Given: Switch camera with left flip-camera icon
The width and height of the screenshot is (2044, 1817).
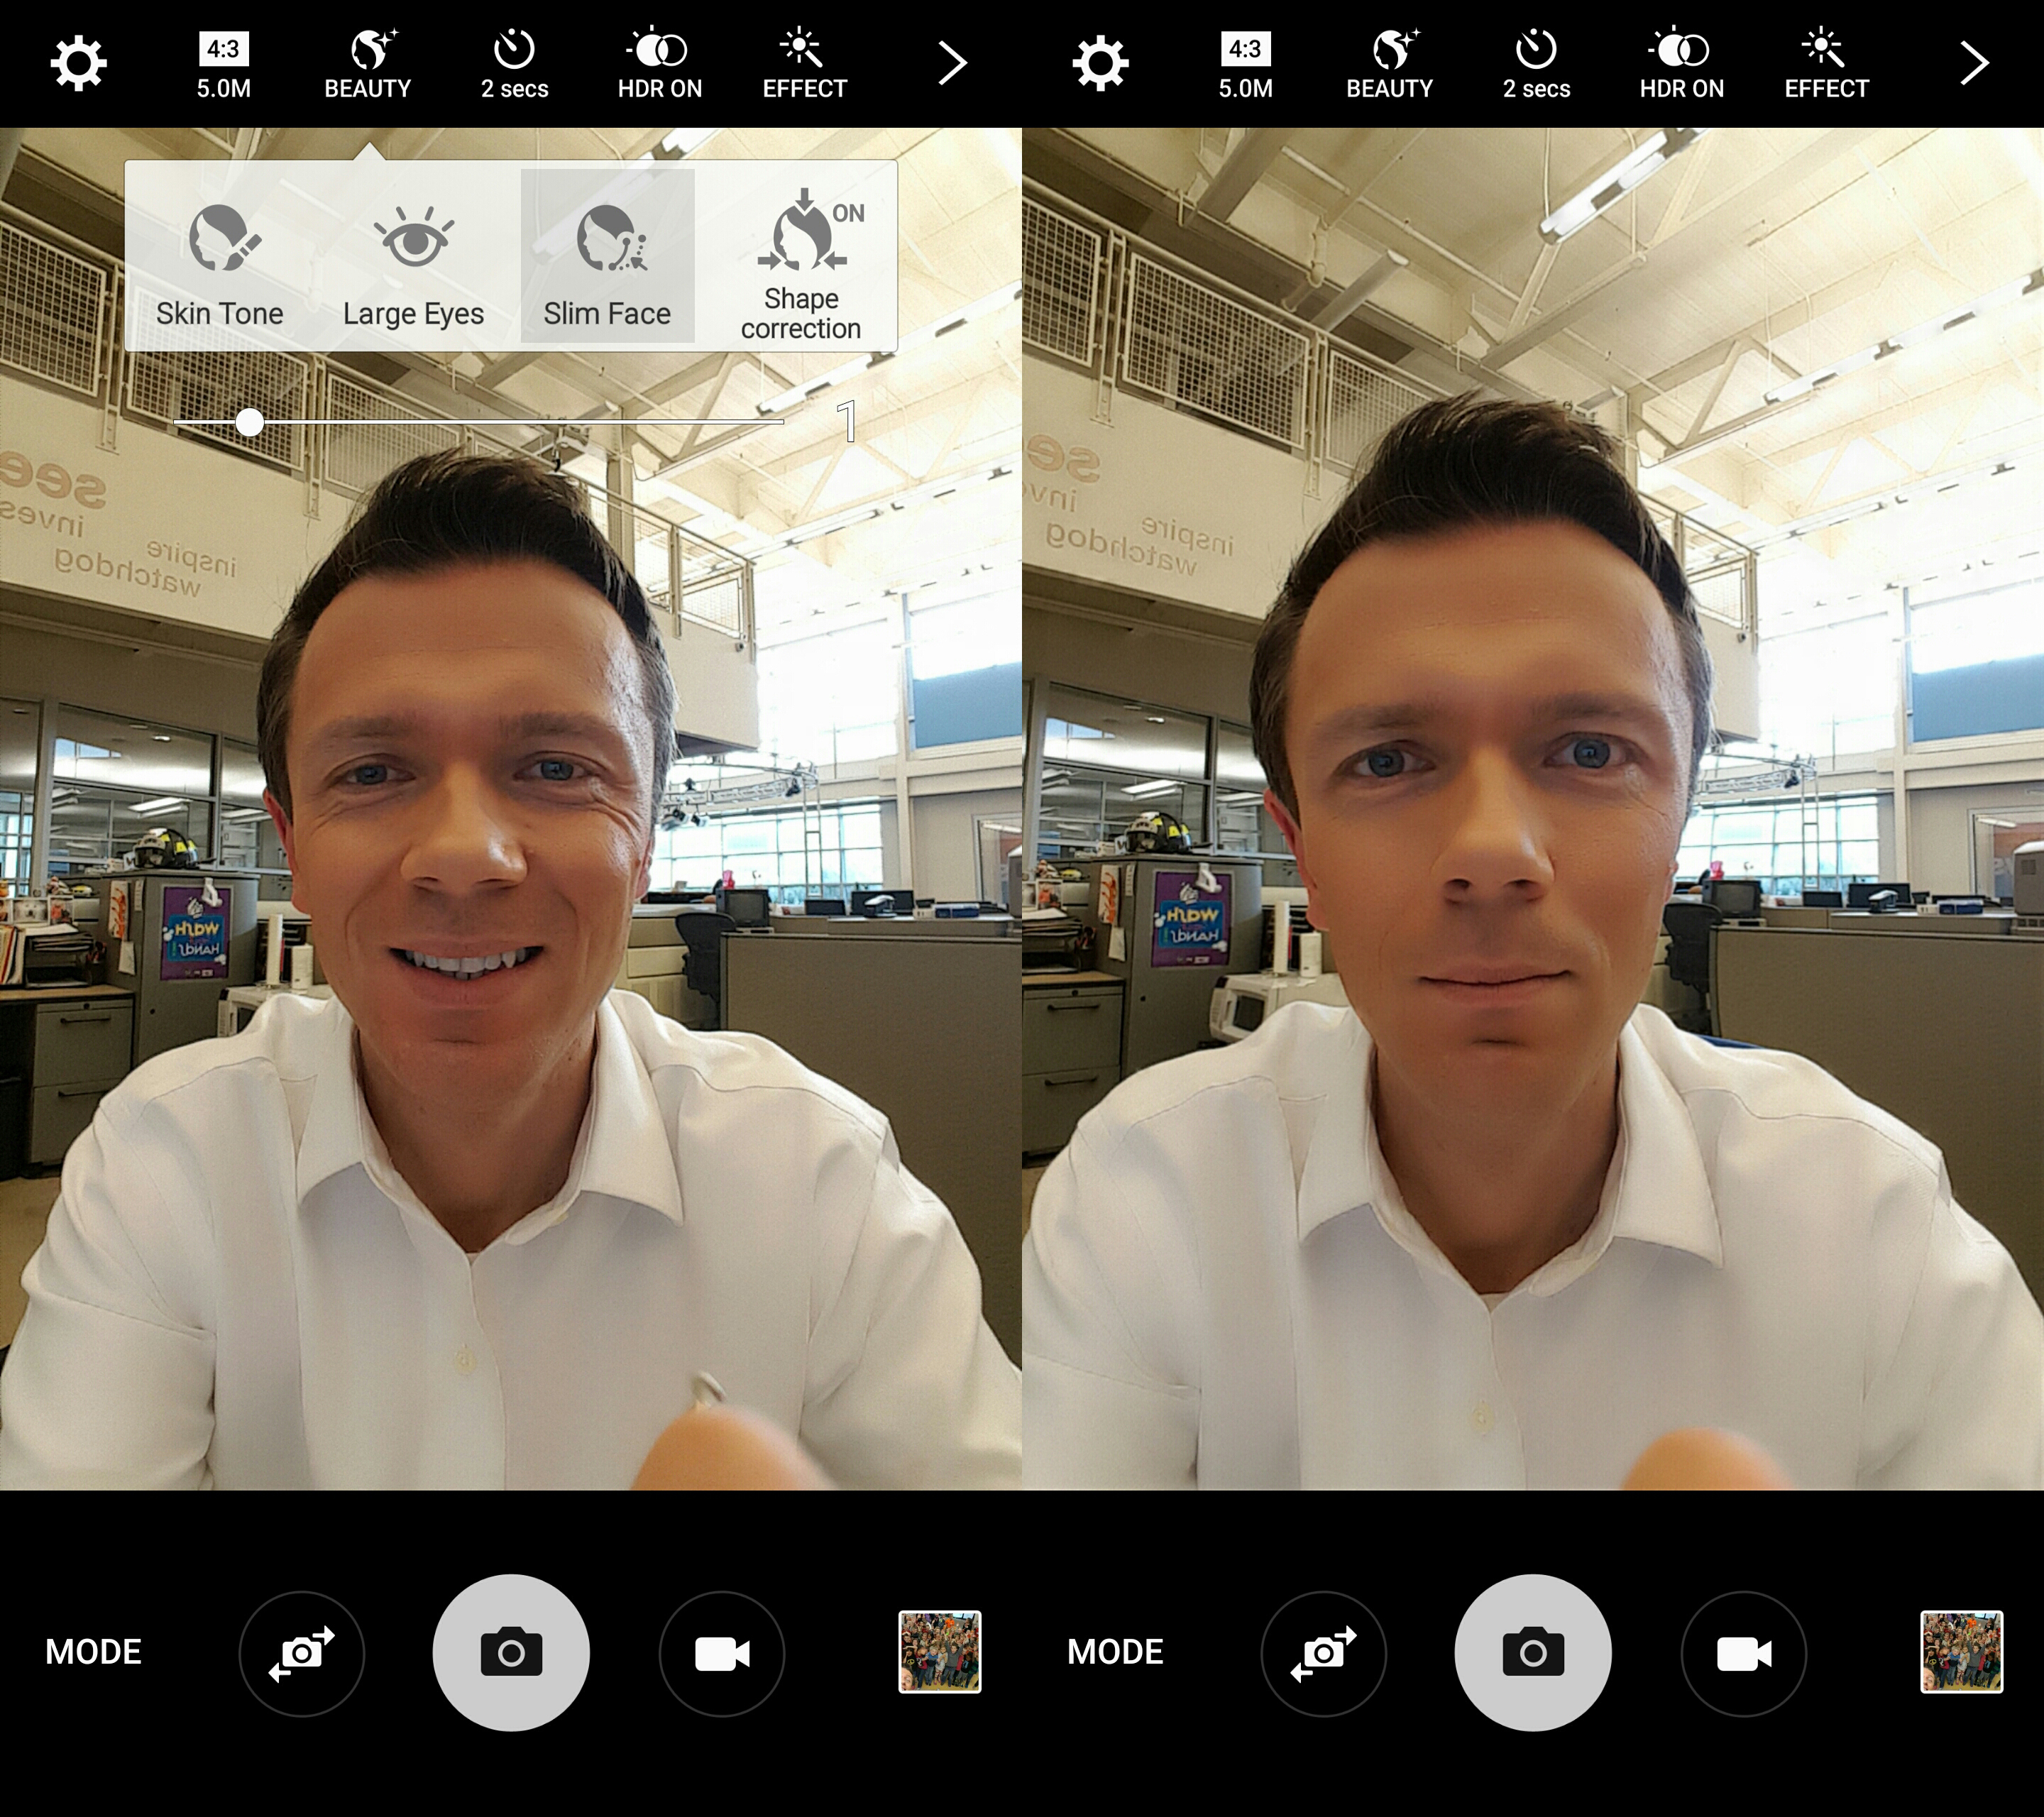Looking at the screenshot, I should [x=301, y=1653].
